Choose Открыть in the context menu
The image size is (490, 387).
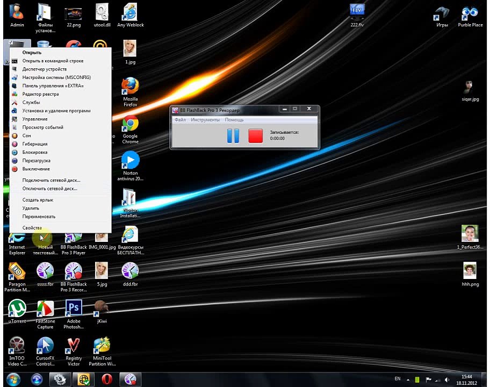point(60,53)
